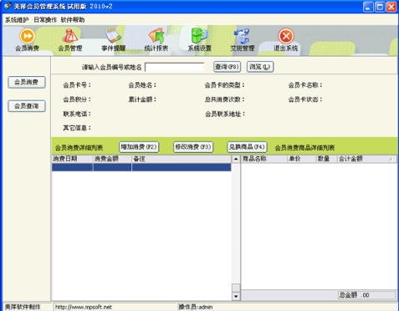Click the scrollbar down arrow of consumption list

[236, 296]
